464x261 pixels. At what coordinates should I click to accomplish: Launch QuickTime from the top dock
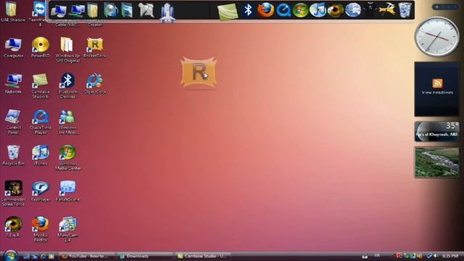click(283, 10)
